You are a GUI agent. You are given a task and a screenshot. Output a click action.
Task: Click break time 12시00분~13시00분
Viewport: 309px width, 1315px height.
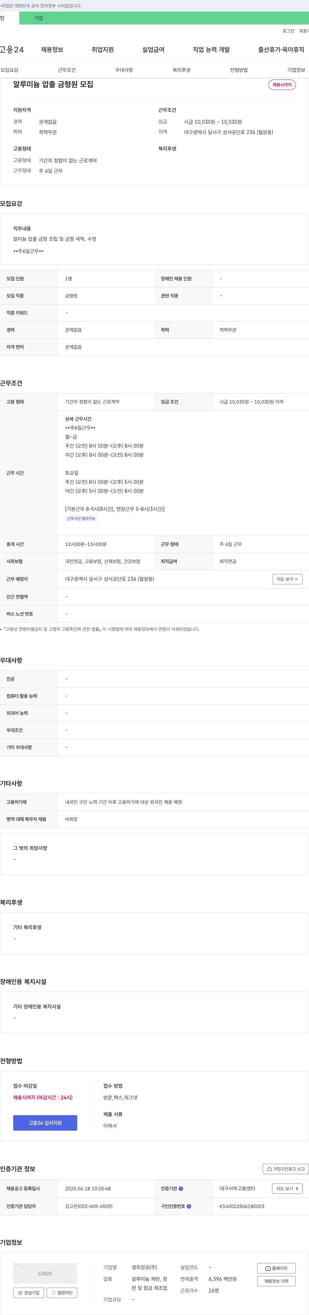[86, 544]
